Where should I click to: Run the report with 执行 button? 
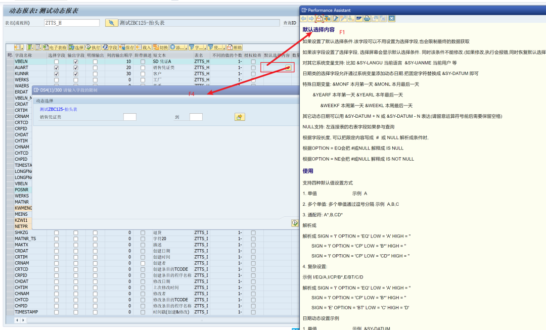click(x=93, y=48)
